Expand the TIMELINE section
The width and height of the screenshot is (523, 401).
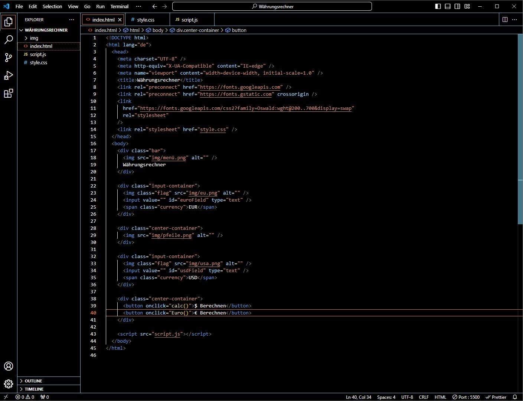coord(49,389)
